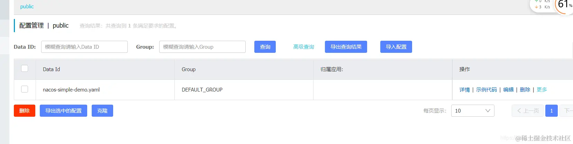The height and width of the screenshot is (144, 573).
Task: Open 详情 details for nacos-simple-demo.yaml
Action: tap(465, 90)
